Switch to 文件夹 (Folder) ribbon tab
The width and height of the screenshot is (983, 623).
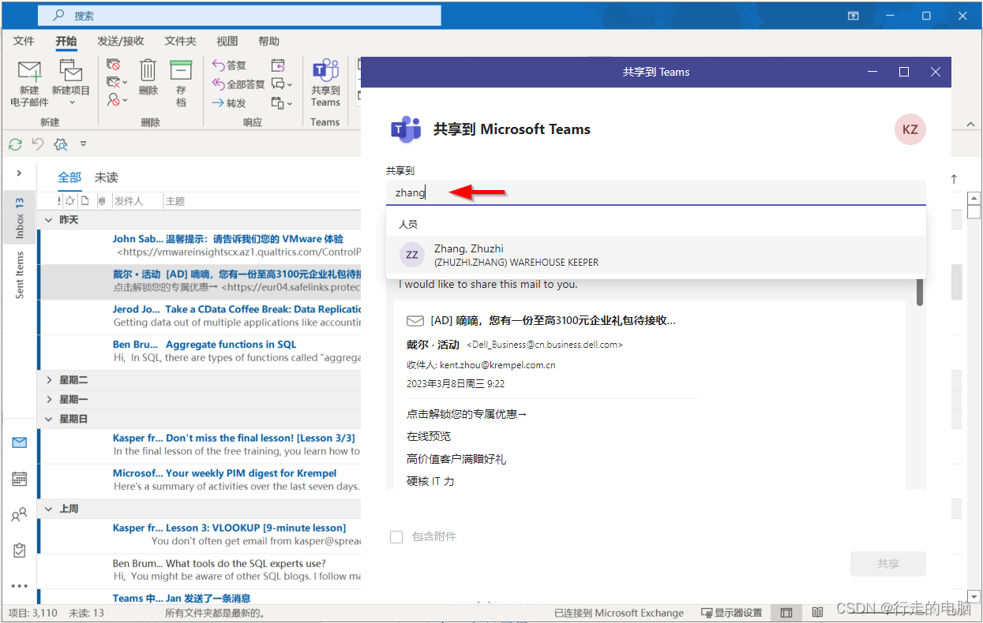pyautogui.click(x=180, y=41)
